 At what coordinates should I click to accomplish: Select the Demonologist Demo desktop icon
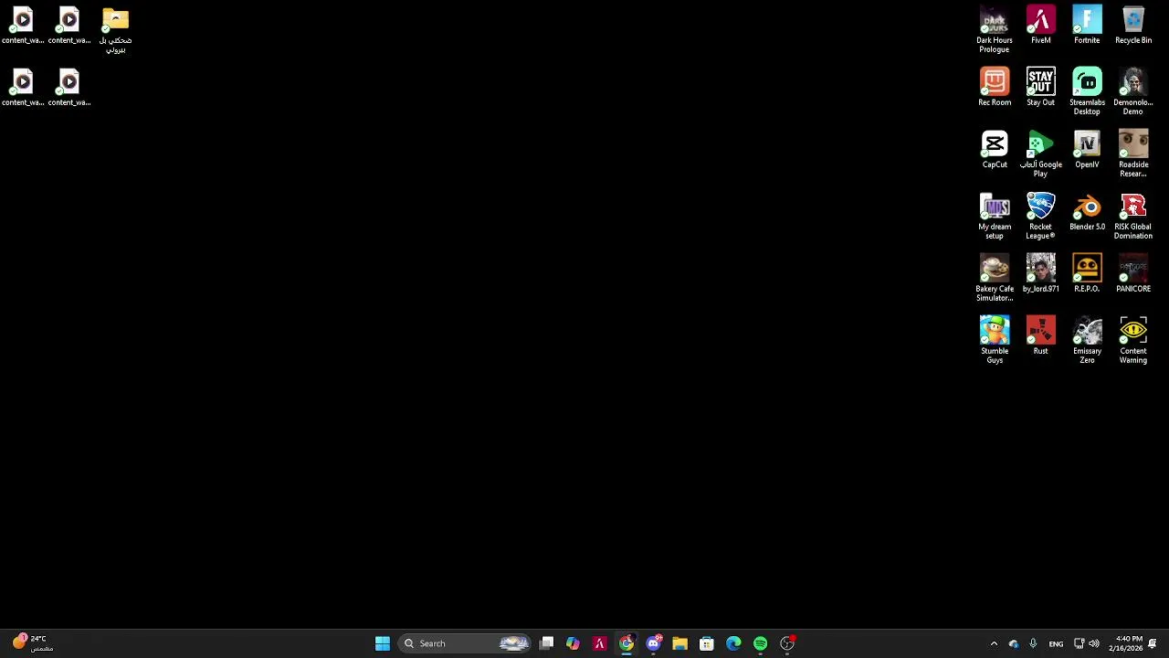(x=1133, y=92)
